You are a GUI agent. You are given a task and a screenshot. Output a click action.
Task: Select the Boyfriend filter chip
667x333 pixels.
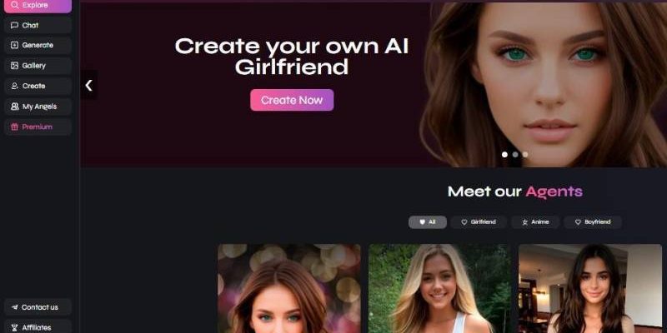[593, 222]
